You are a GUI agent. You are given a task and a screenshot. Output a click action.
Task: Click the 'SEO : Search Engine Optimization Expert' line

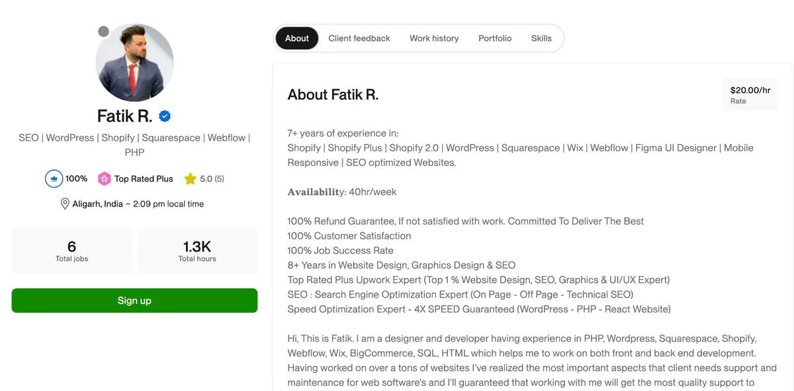[x=461, y=294]
